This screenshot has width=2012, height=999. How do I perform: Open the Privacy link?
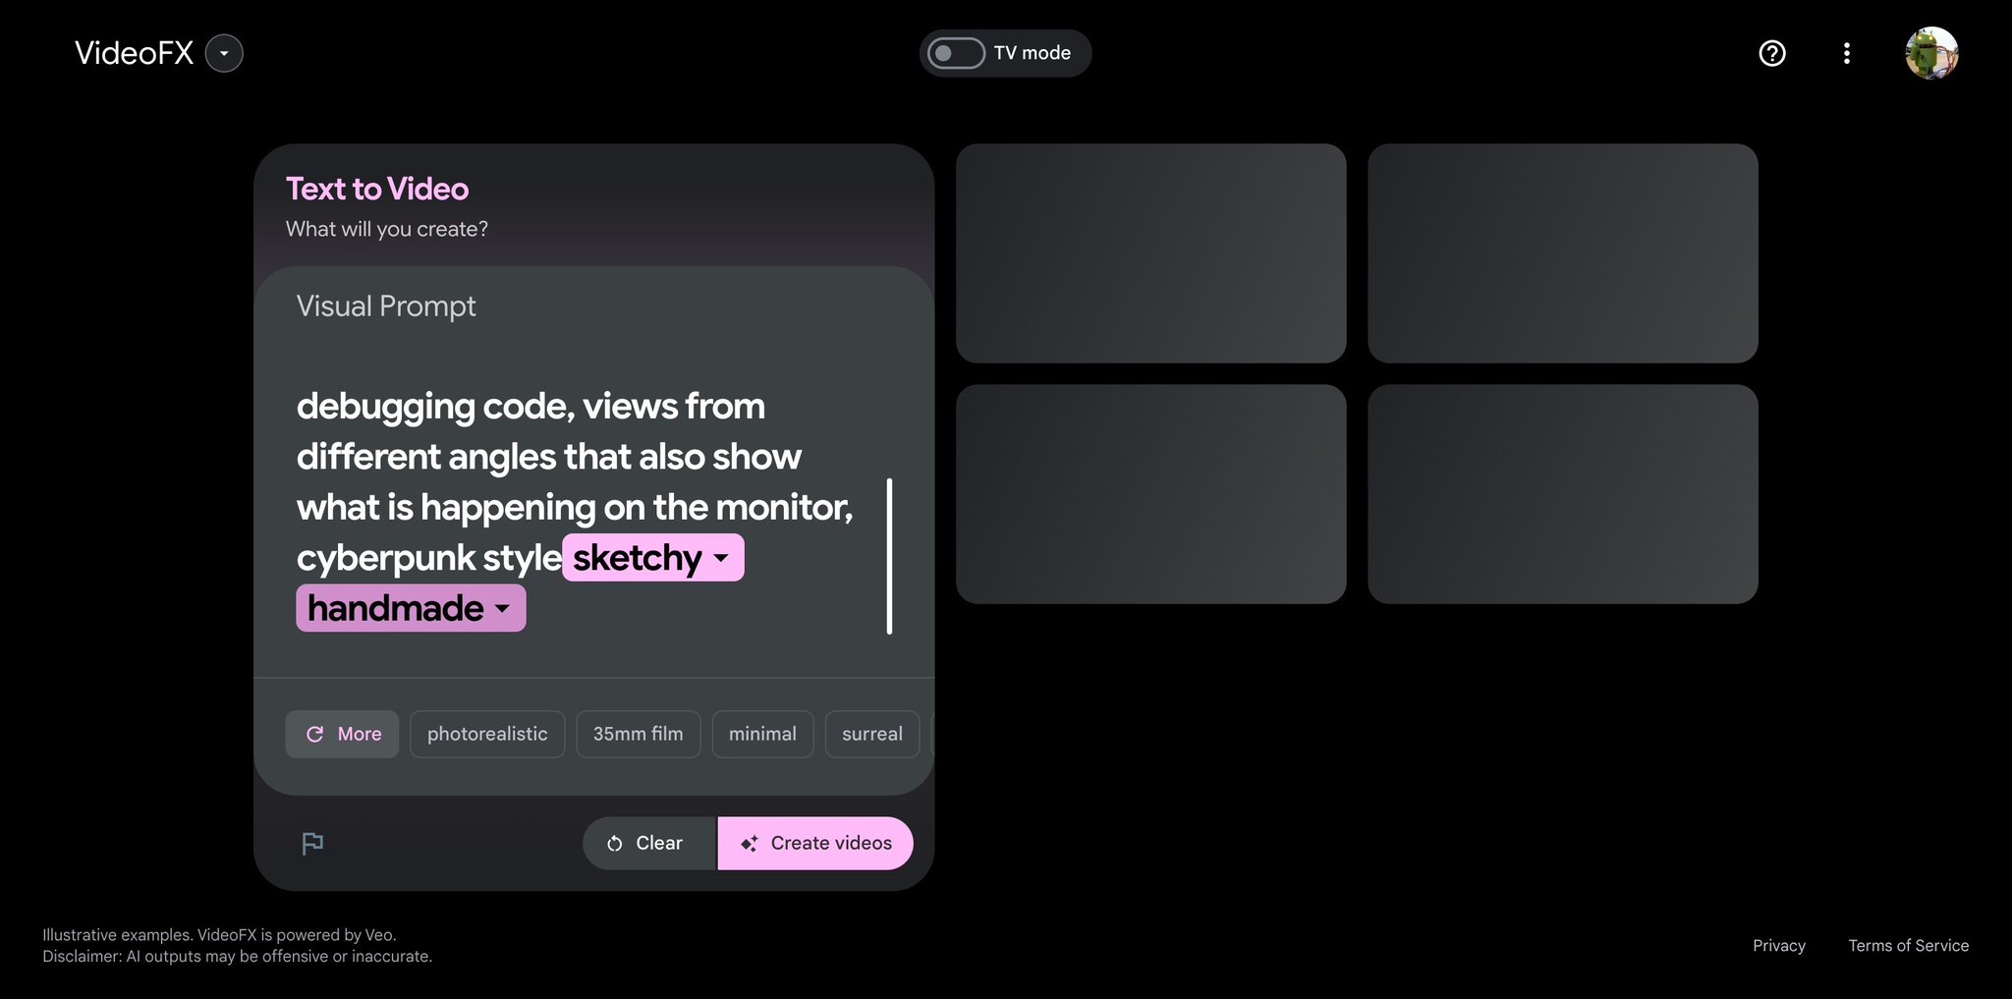pos(1779,945)
